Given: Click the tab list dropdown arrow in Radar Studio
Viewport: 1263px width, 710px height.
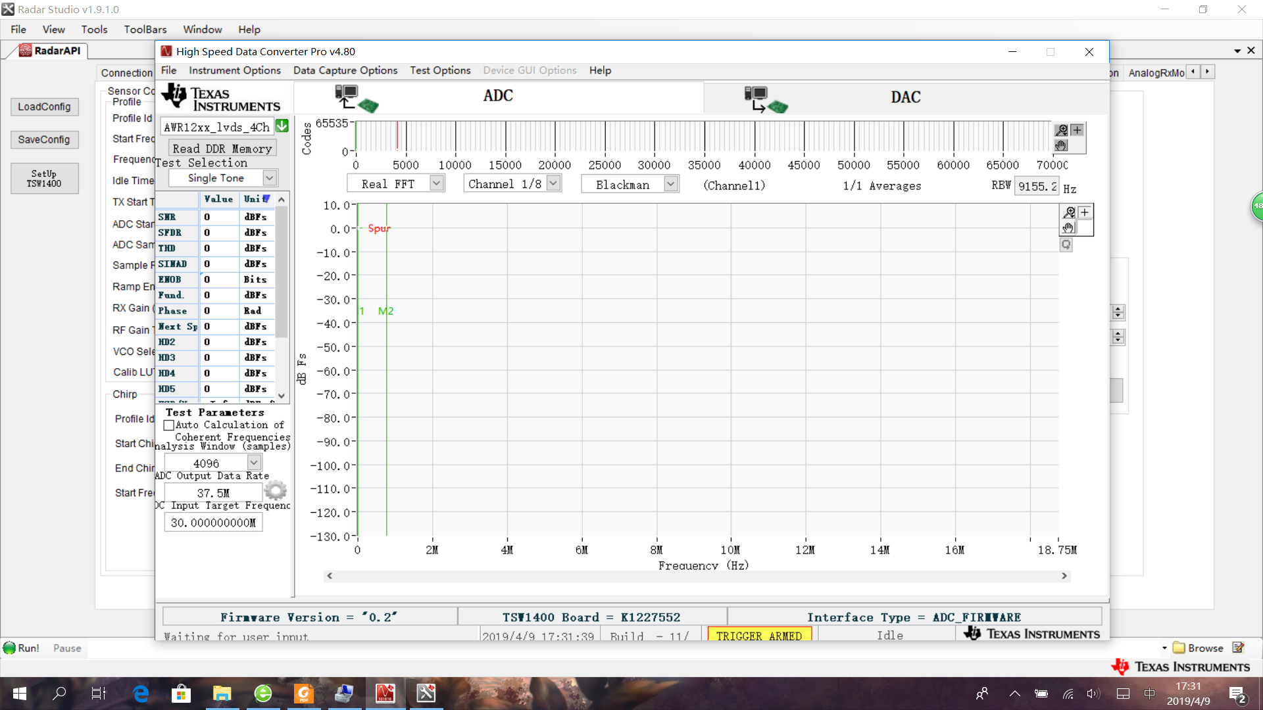Looking at the screenshot, I should (x=1237, y=51).
